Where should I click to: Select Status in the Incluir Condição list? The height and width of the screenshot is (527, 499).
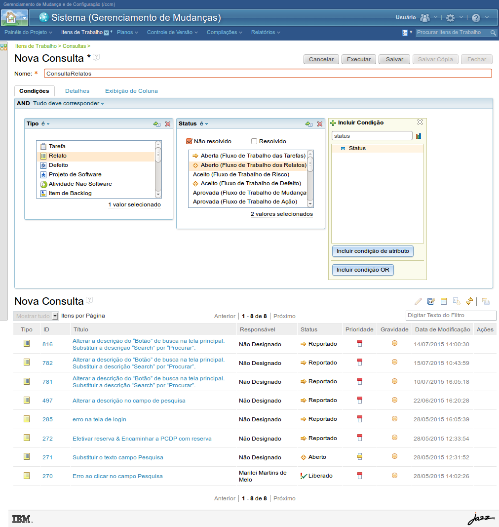(378, 148)
